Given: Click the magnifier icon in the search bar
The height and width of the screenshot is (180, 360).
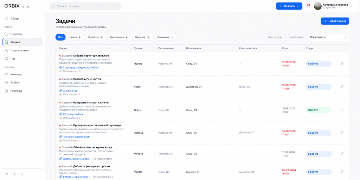Looking at the screenshot, I should pyautogui.click(x=53, y=6).
